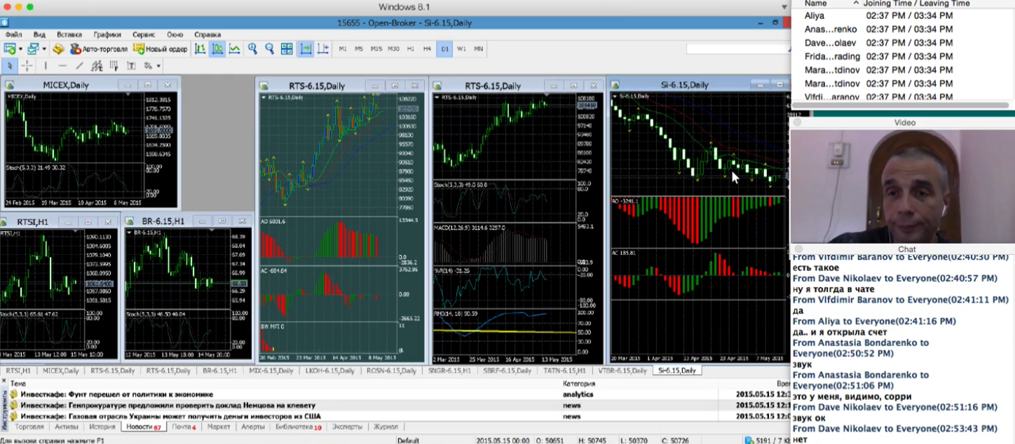Toggle Auto-trading on the toolbar
Viewport: 1015px width, 444px height.
(99, 49)
